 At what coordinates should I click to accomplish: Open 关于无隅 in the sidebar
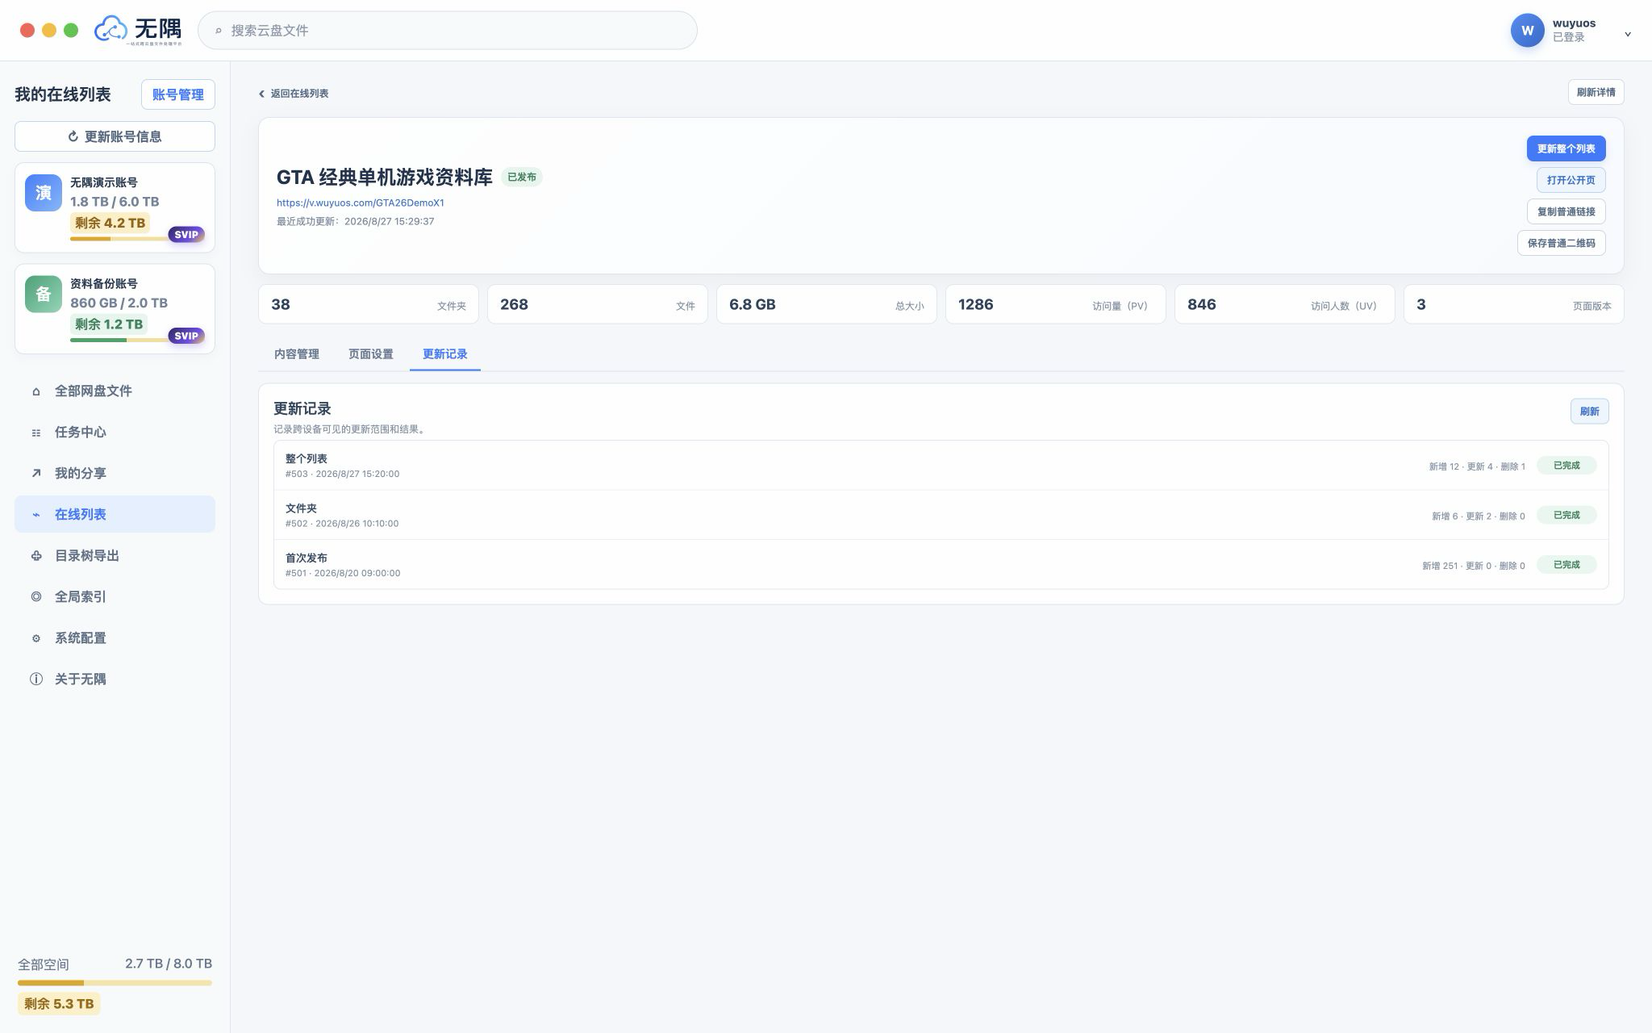click(115, 680)
